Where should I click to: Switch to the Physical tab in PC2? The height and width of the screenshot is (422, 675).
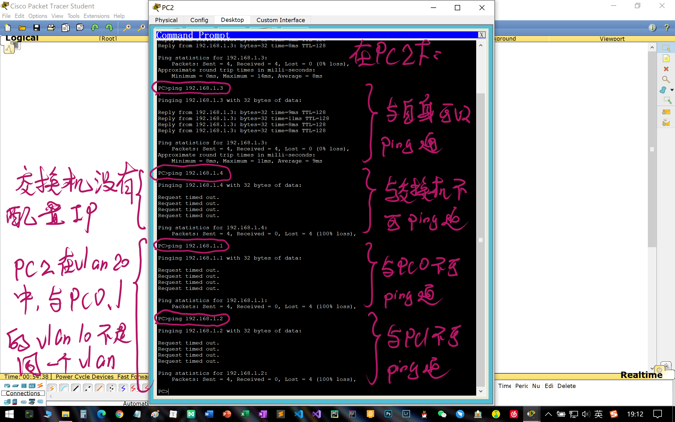166,20
